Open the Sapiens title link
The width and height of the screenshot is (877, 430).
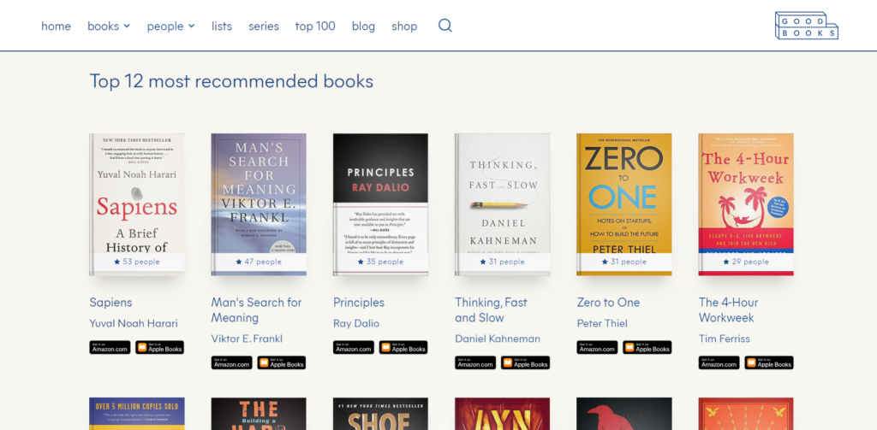[x=110, y=303]
